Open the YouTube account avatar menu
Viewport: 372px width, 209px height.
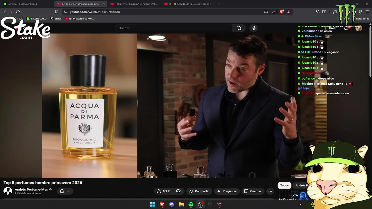point(359,28)
